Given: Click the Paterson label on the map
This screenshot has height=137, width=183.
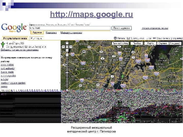Looking at the screenshot, I should coord(105,45).
